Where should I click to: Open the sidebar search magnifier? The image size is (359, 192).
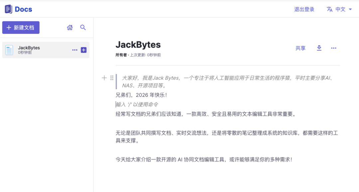[x=83, y=28]
